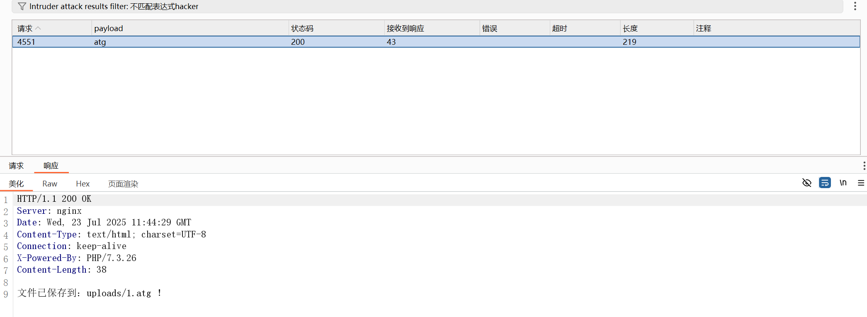Sort by the payload column header
The image size is (867, 317).
[190, 28]
